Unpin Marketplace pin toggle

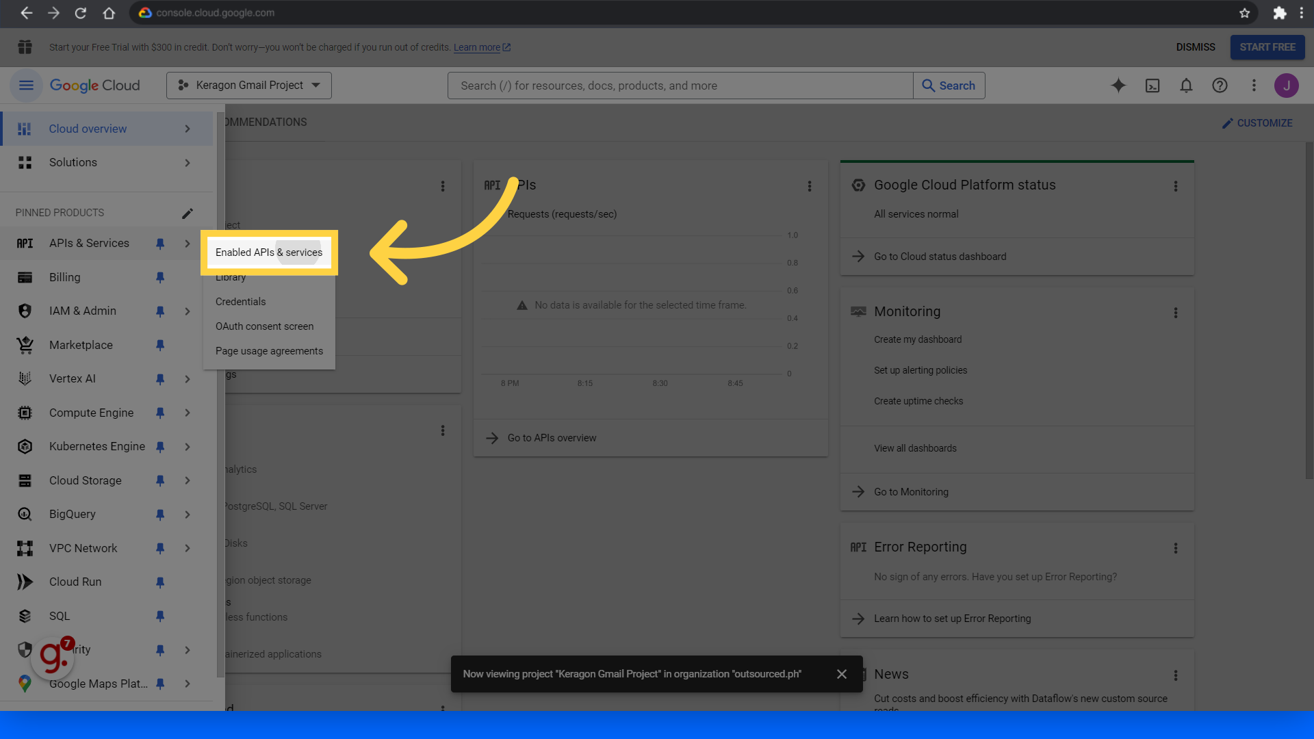pos(160,345)
